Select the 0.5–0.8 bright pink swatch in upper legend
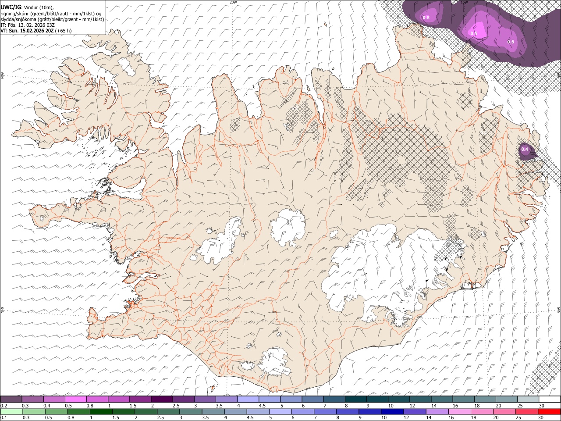Image resolution: width=561 pixels, height=421 pixels. tap(75, 399)
